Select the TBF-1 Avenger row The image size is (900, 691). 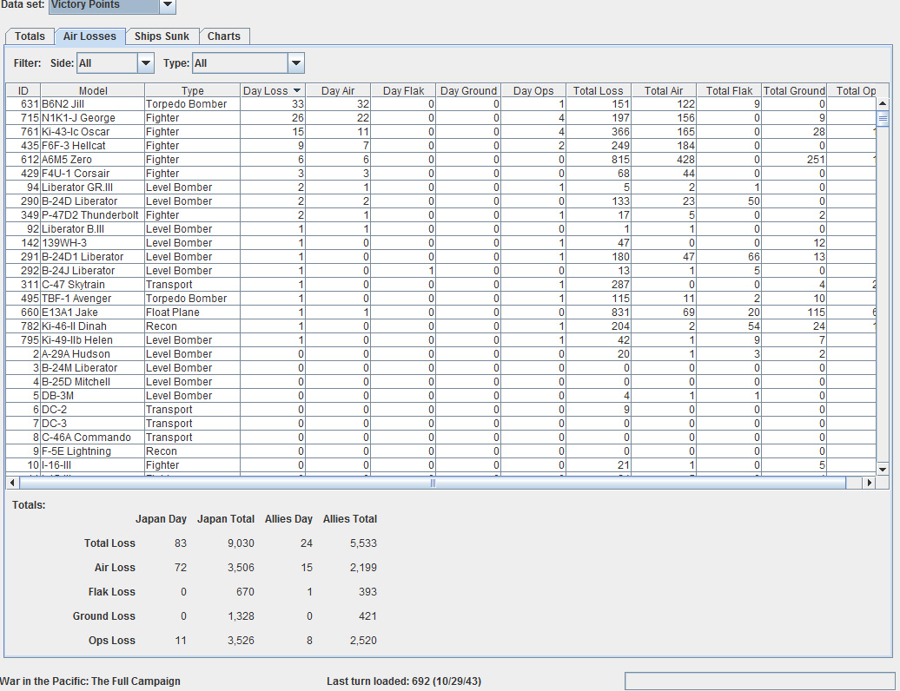click(x=440, y=299)
